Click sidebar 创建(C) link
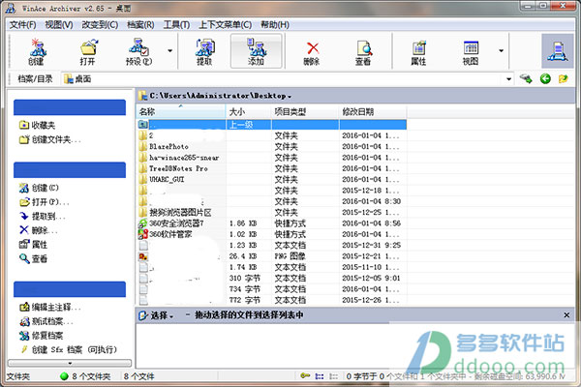 click(40, 188)
